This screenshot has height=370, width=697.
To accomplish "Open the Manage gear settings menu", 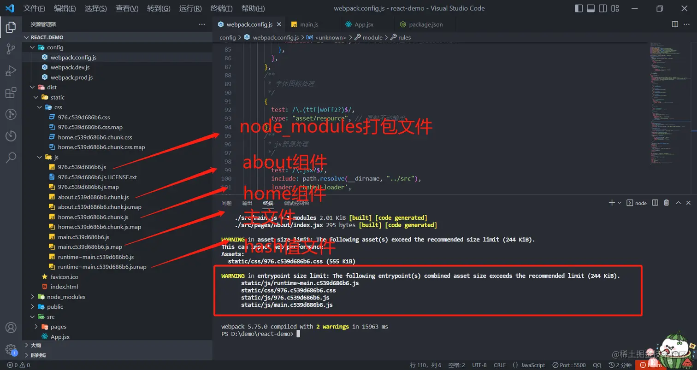I will click(11, 349).
